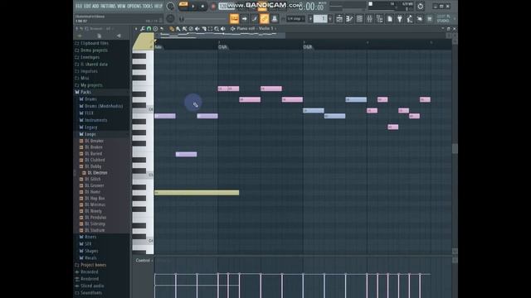531x298 pixels.
Task: Open the EDIT menu
Action: (x=87, y=6)
